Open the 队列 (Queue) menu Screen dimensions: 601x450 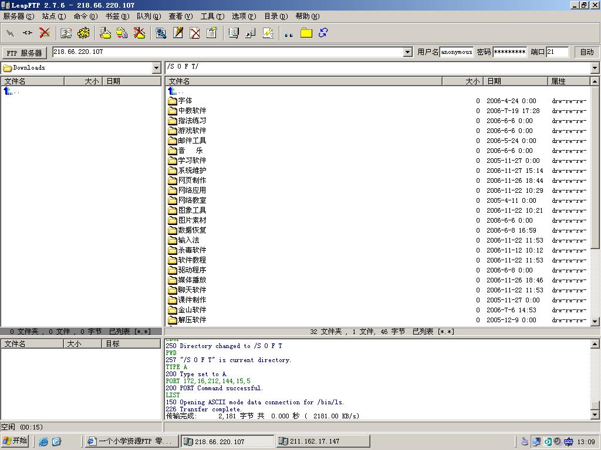[x=148, y=16]
